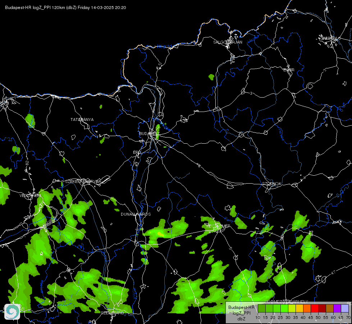Viewport: 352px width, 324px height.
Task: Click the EGER city label
Action: click(289, 70)
